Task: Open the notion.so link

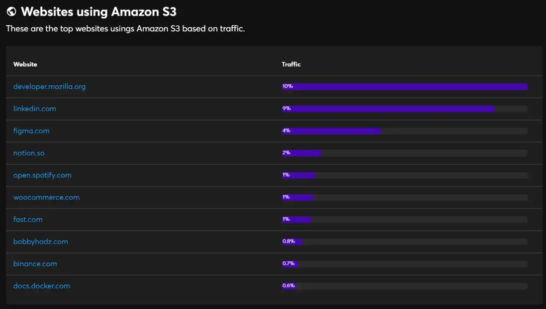Action: pyautogui.click(x=29, y=153)
